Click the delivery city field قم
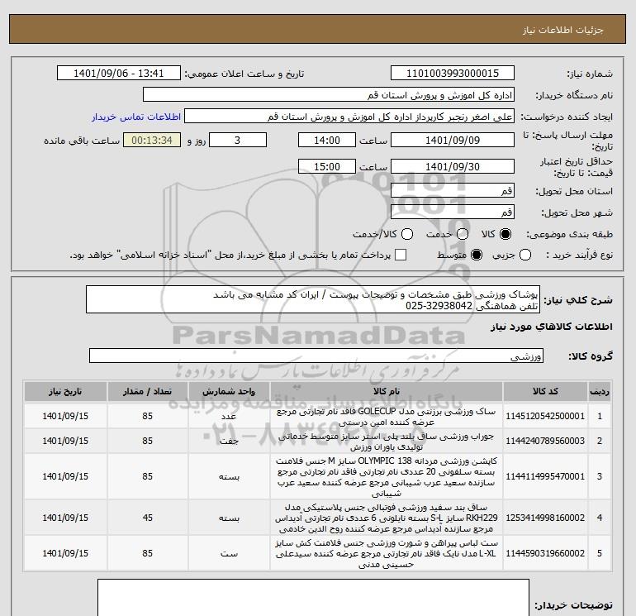636x616 pixels. (453, 212)
